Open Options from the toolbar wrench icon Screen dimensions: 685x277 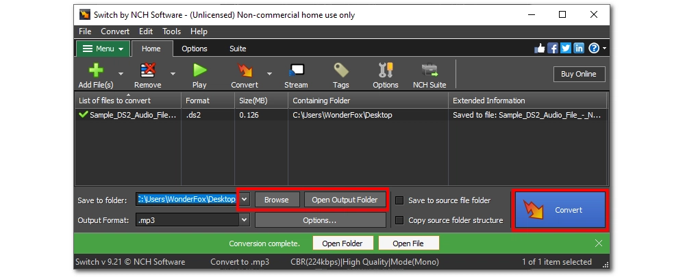[385, 70]
